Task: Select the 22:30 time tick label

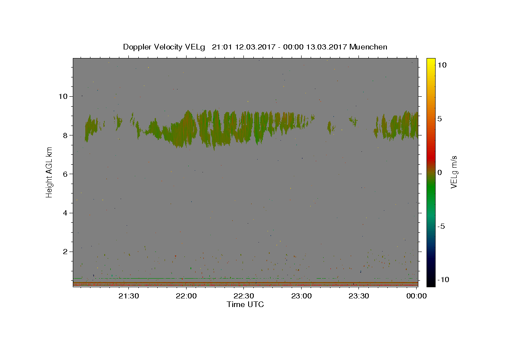Action: 244,296
